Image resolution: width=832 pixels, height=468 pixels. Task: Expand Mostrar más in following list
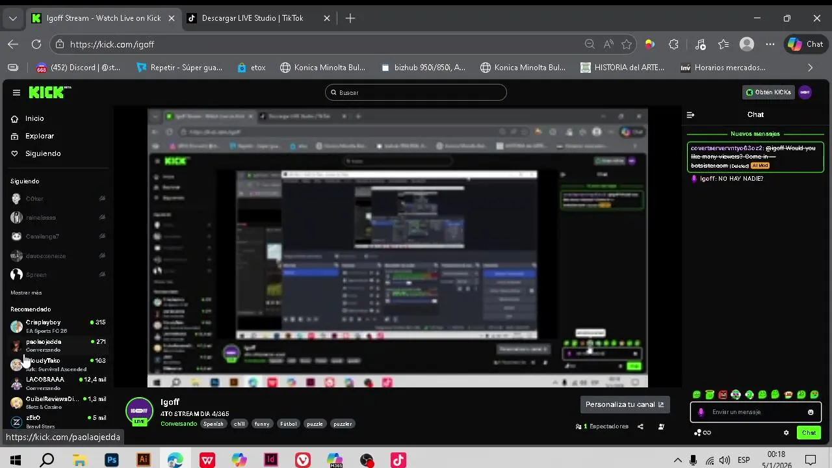[x=26, y=292]
